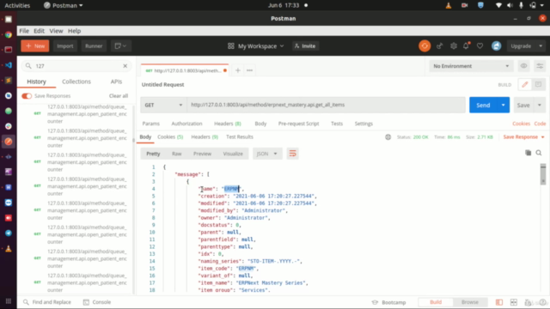This screenshot has width=550, height=309.
Task: Open the Pre-request Script tab
Action: pyautogui.click(x=298, y=124)
